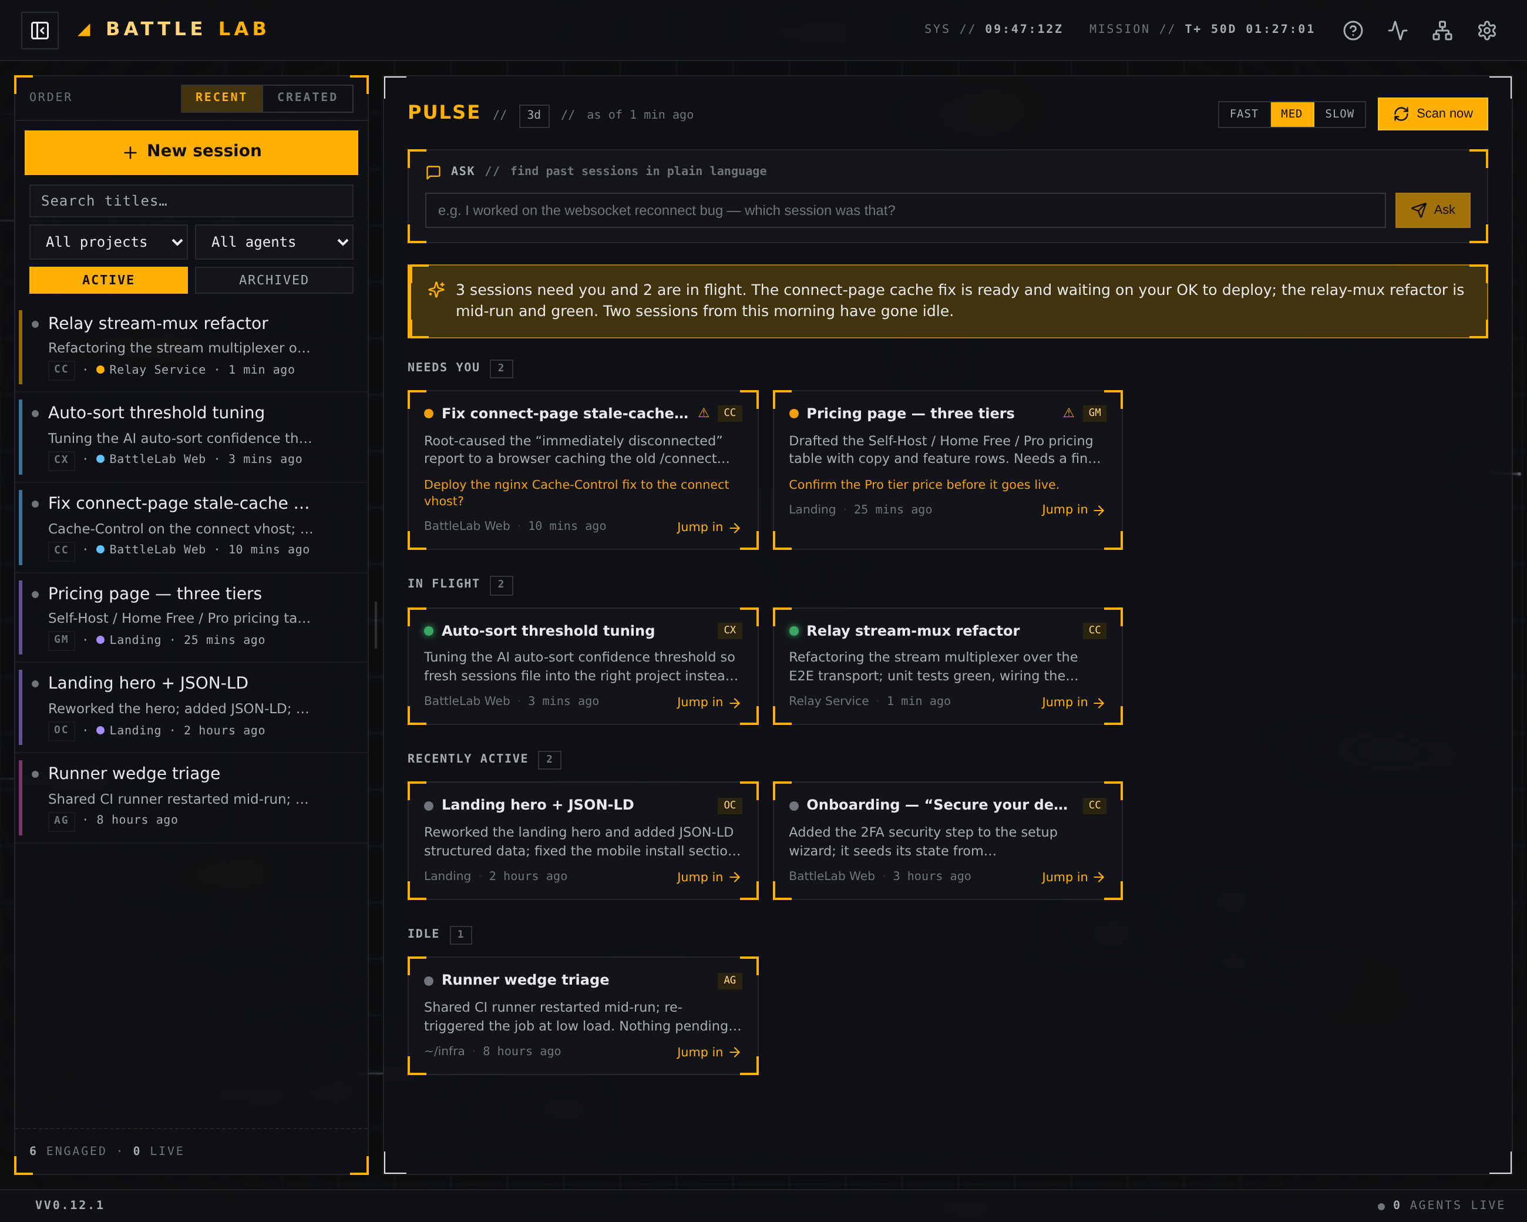The image size is (1527, 1222).
Task: Click the NEEDS YOU count badge
Action: click(501, 368)
